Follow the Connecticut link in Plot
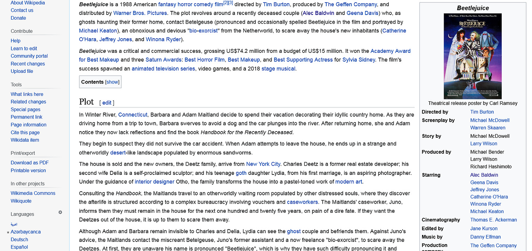Viewport: 532px width, 251px height. point(133,115)
